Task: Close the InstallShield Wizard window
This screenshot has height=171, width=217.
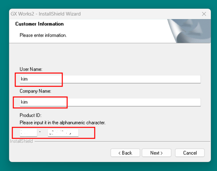Action: point(204,14)
